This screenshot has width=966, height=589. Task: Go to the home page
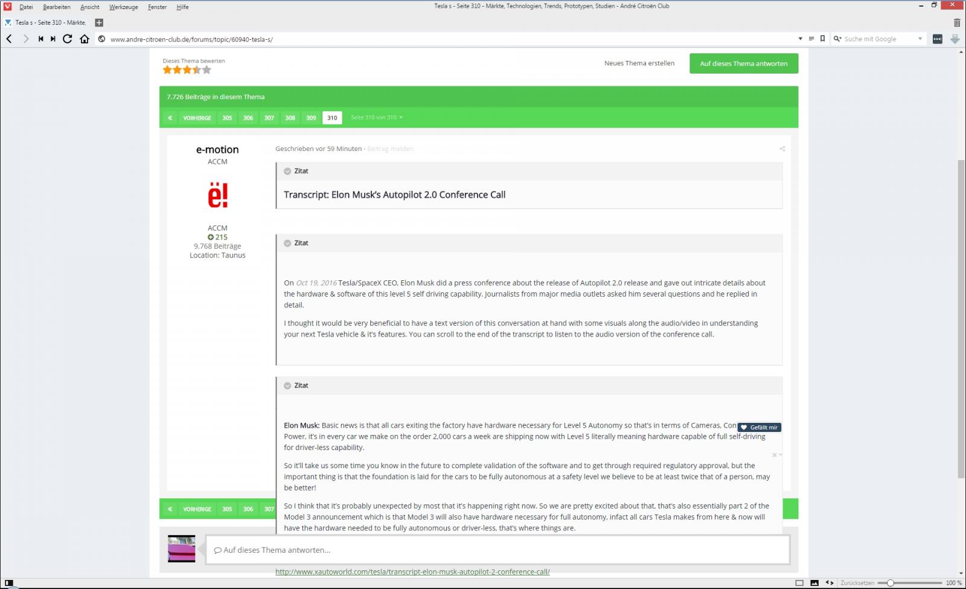point(85,39)
